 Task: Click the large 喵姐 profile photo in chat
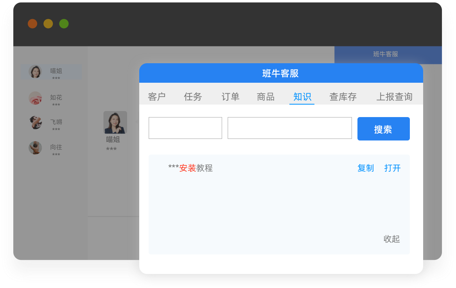[x=115, y=122]
